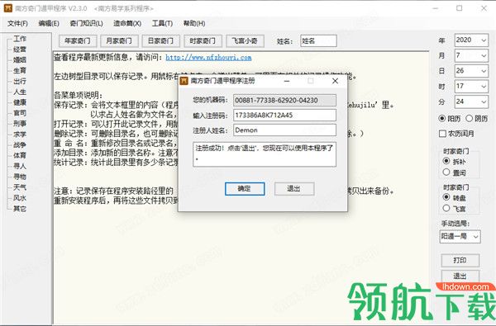This screenshot has width=496, height=326.
Task: Open the 帮助(H) menu
Action: point(194,23)
